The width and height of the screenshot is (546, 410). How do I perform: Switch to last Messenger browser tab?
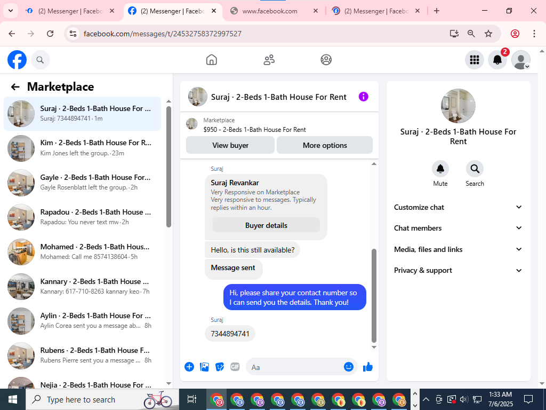tap(376, 11)
